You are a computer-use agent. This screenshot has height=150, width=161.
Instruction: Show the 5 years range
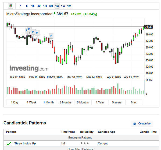click(x=117, y=102)
